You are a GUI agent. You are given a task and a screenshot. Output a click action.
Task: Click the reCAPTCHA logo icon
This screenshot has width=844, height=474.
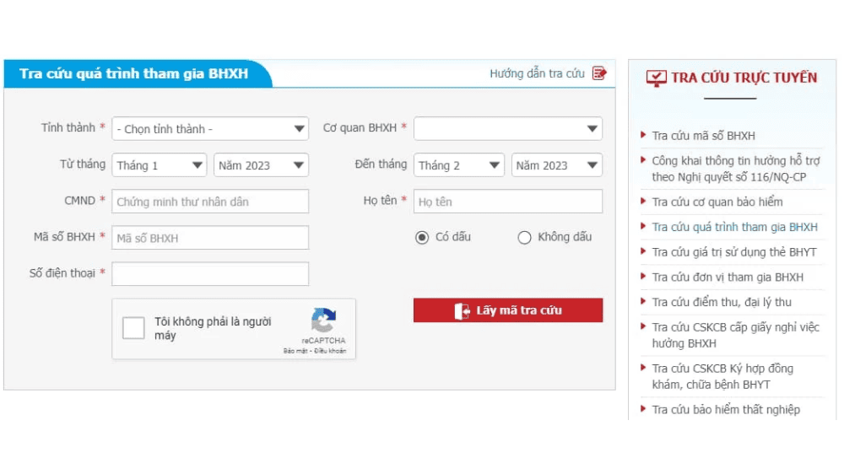click(323, 320)
